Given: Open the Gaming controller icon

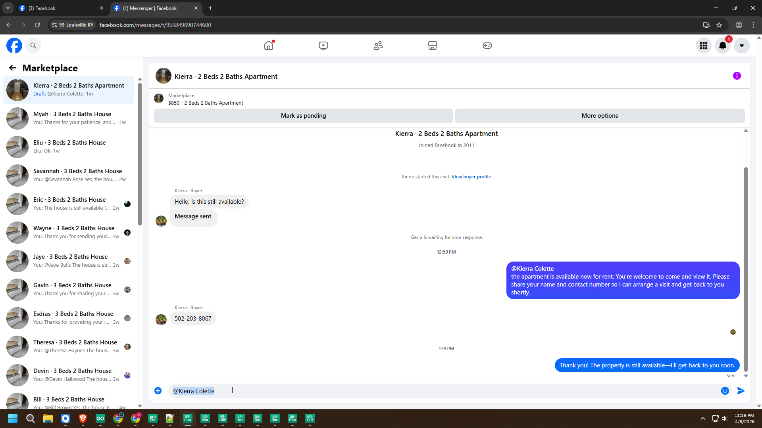Looking at the screenshot, I should point(487,46).
